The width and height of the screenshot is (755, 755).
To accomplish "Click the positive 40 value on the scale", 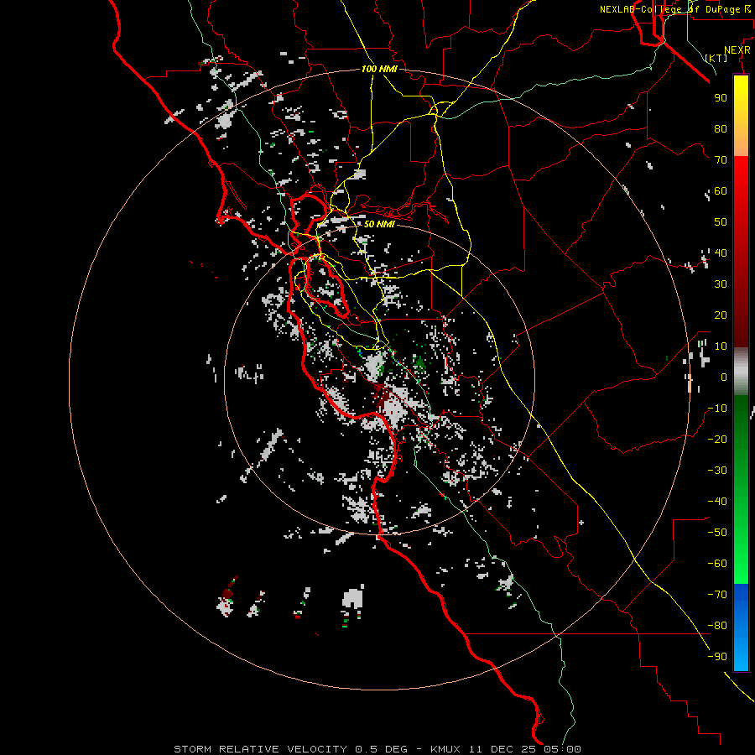I will [x=721, y=253].
